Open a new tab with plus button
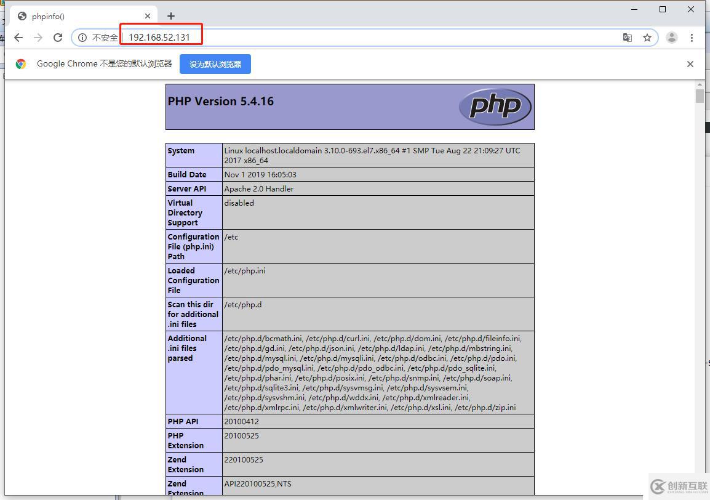710x500 pixels. [x=171, y=16]
